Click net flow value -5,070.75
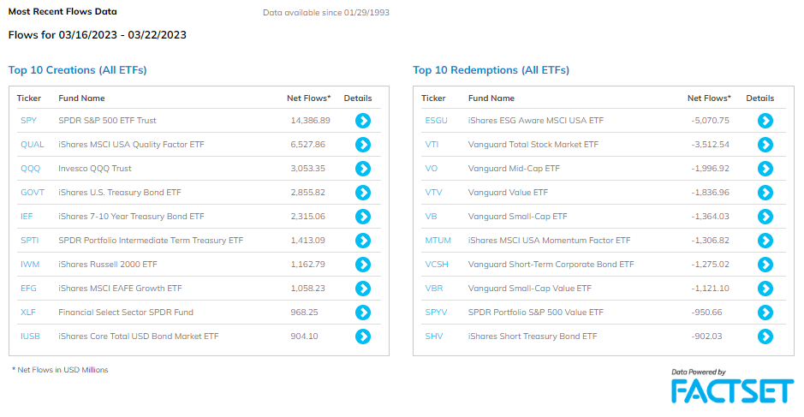This screenshot has height=417, width=804. click(710, 121)
